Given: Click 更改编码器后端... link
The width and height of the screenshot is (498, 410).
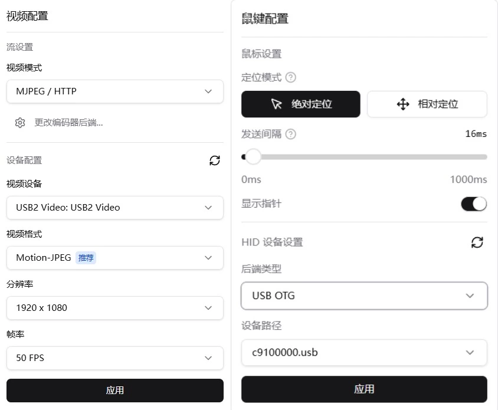Looking at the screenshot, I should (x=68, y=123).
